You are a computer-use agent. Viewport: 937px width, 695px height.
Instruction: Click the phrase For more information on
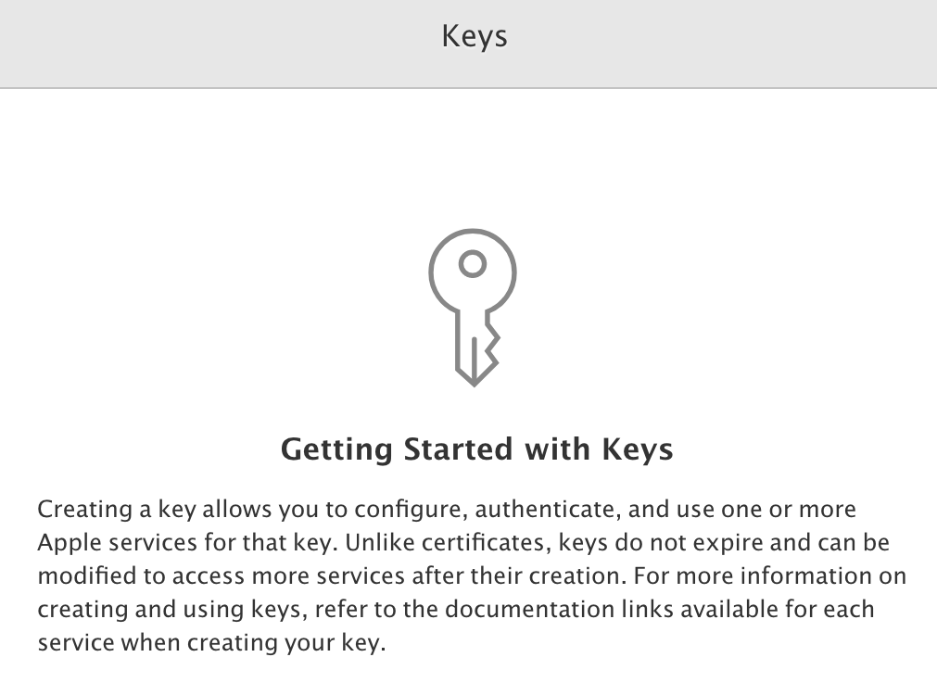(x=769, y=576)
